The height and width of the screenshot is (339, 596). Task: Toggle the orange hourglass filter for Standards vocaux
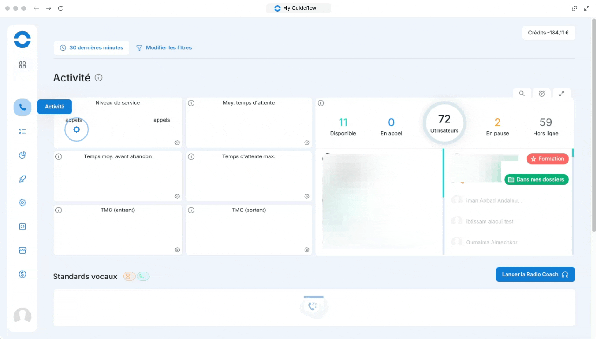(x=129, y=277)
